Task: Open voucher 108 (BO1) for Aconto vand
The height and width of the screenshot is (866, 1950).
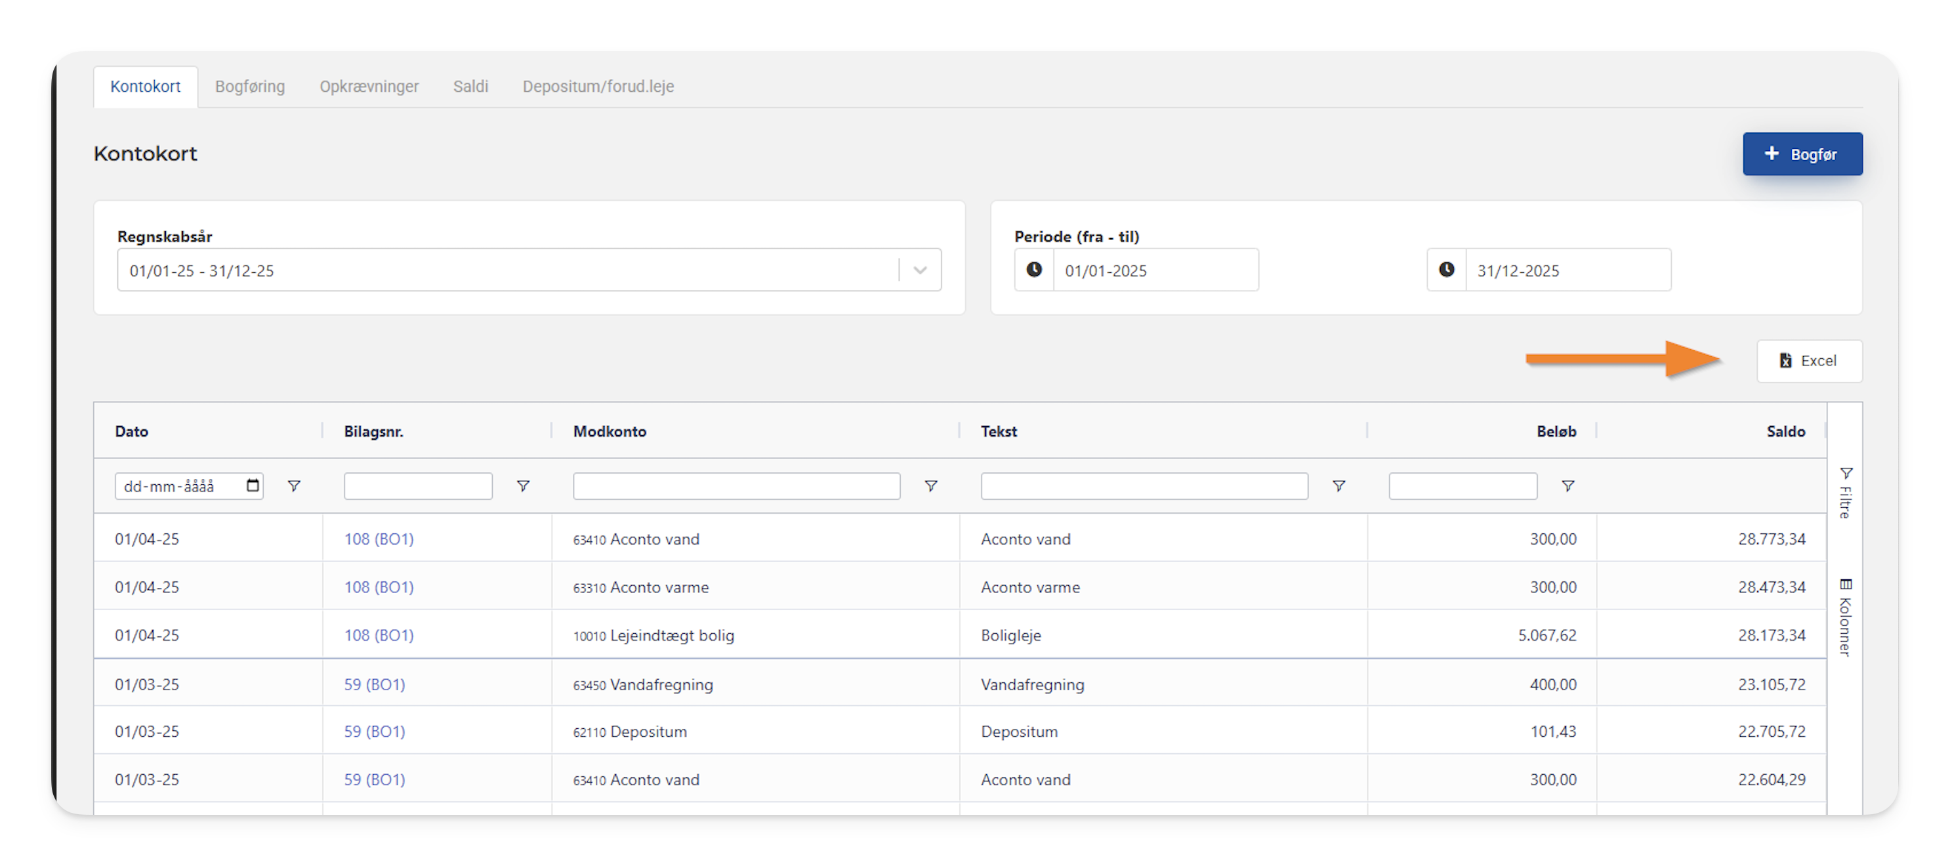Action: (379, 539)
